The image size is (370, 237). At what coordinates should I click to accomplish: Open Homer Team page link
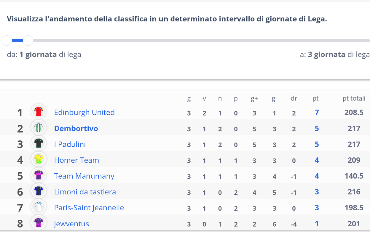[x=76, y=160]
